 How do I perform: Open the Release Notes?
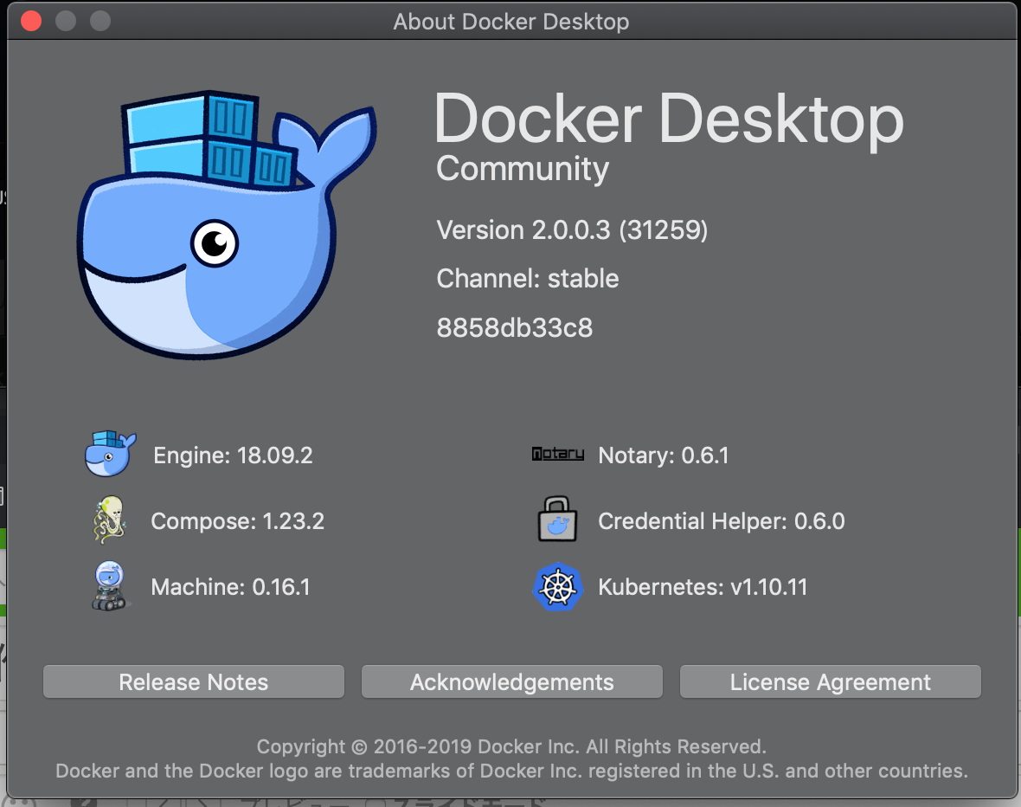[194, 682]
